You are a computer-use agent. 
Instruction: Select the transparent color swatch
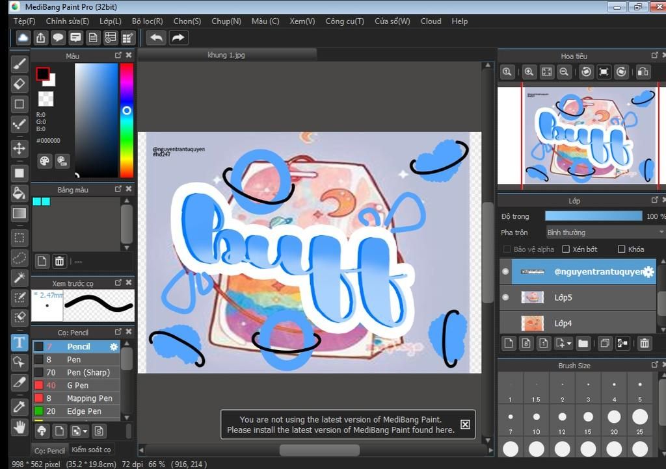pos(46,99)
